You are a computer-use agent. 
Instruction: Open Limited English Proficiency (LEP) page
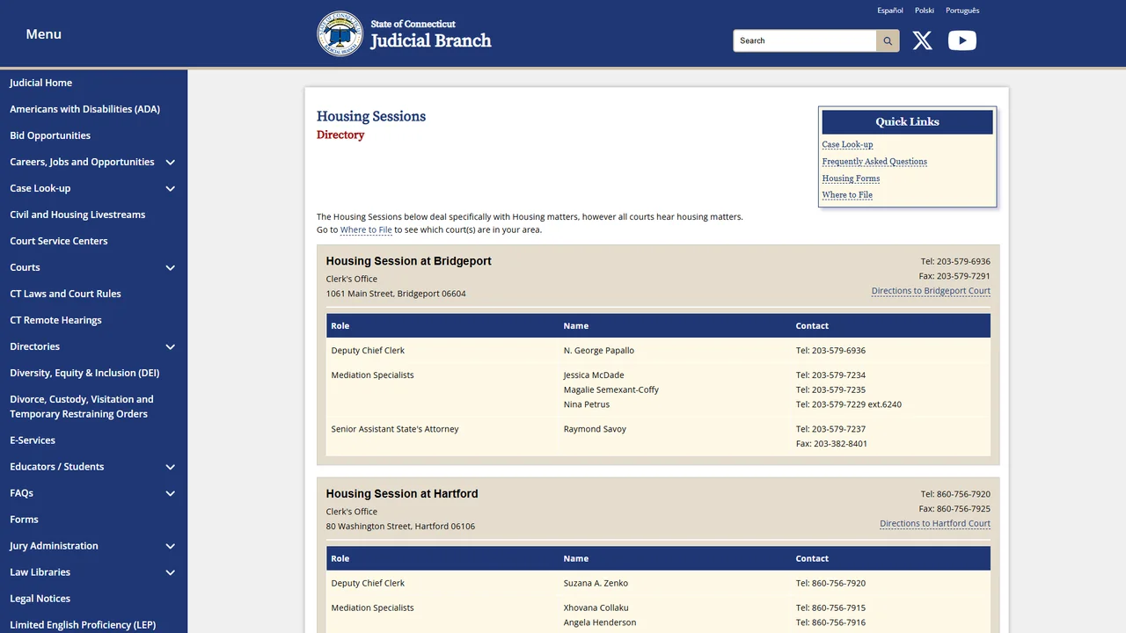(x=83, y=625)
